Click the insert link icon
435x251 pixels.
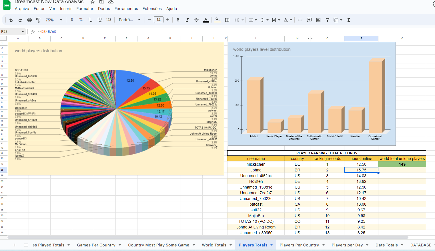300,20
